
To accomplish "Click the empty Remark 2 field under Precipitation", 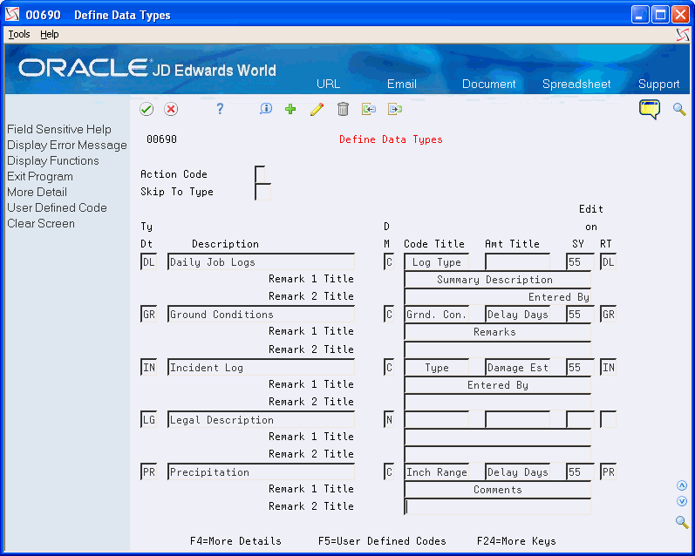I will pos(497,506).
